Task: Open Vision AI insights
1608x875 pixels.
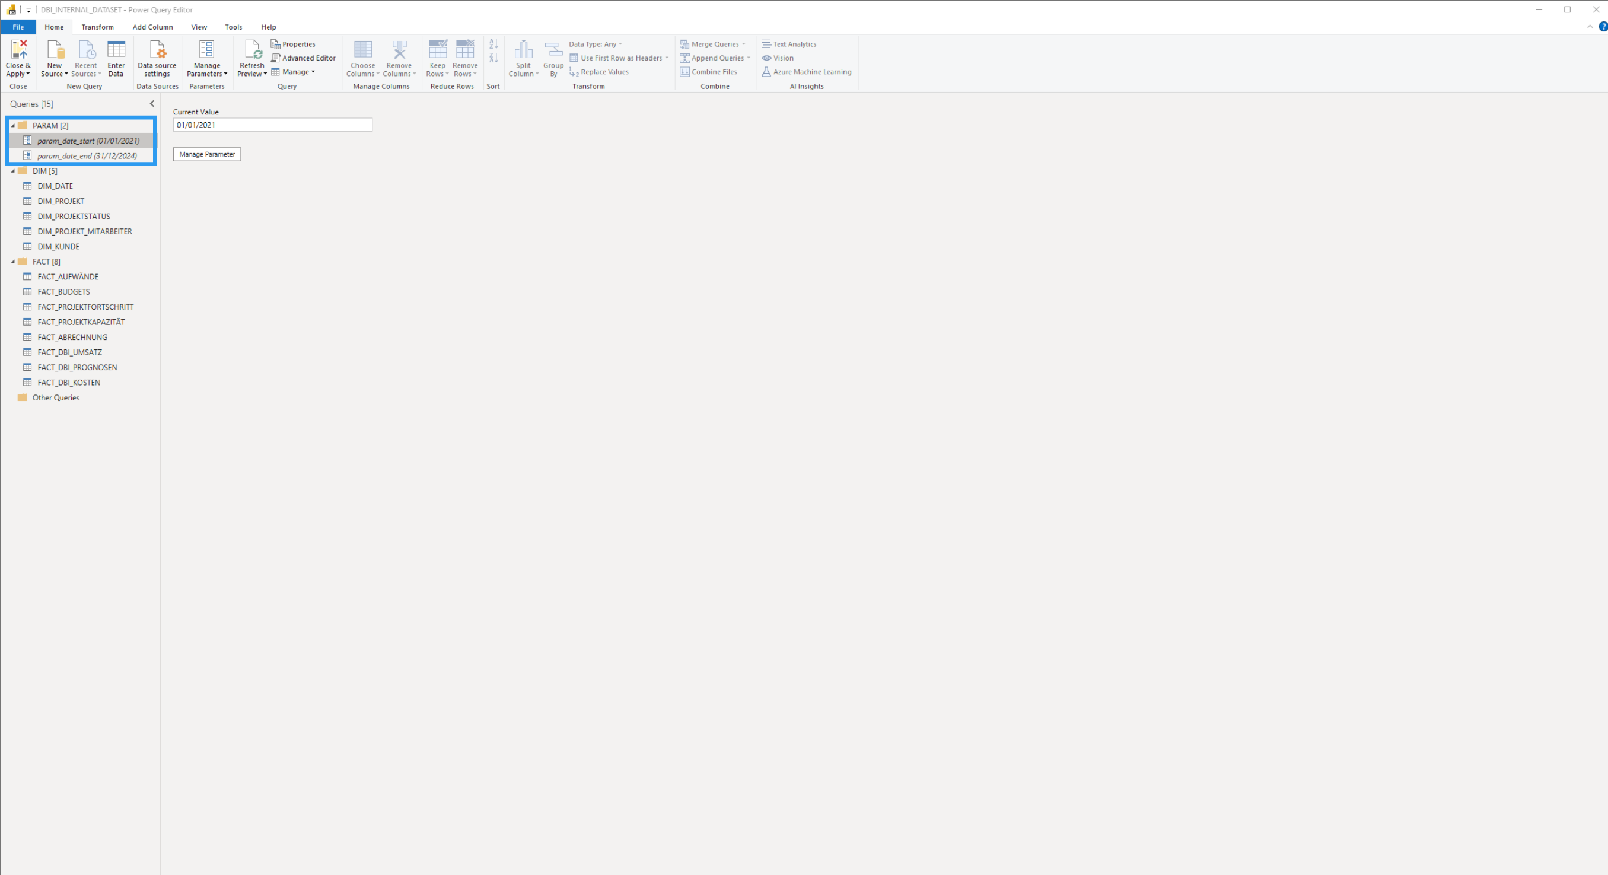Action: tap(778, 58)
